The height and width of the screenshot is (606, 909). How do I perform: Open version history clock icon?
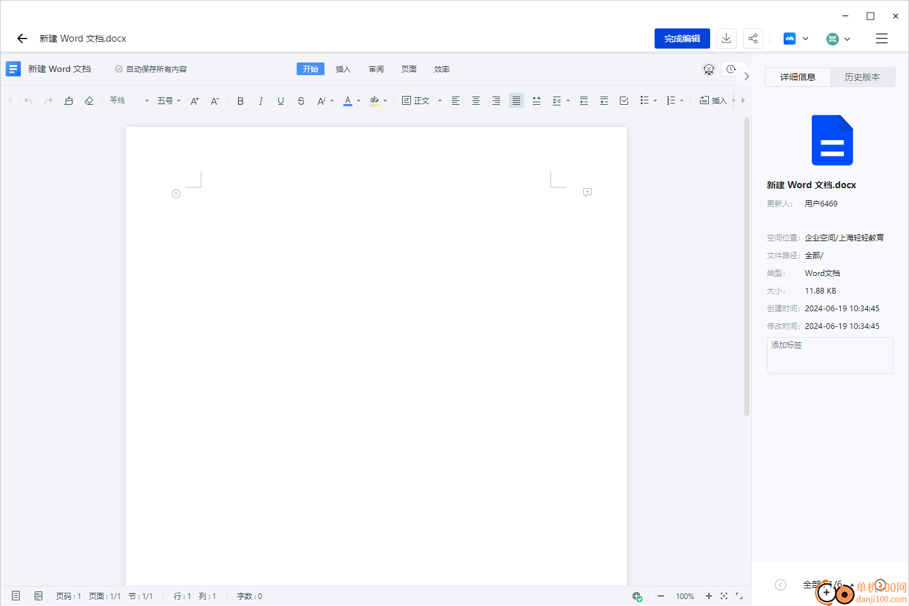coord(731,69)
